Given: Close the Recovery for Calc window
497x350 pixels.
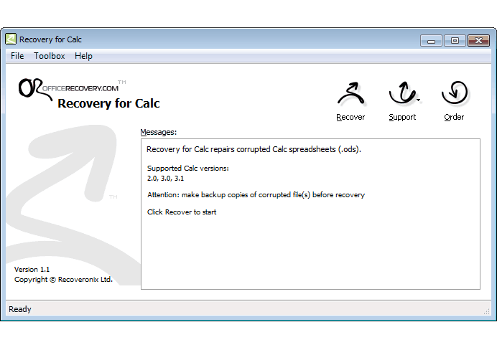Looking at the screenshot, I should (478, 40).
